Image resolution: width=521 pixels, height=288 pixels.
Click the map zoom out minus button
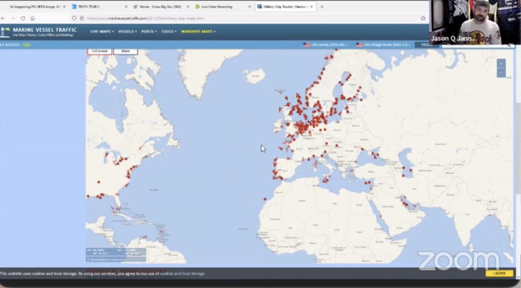(x=501, y=73)
